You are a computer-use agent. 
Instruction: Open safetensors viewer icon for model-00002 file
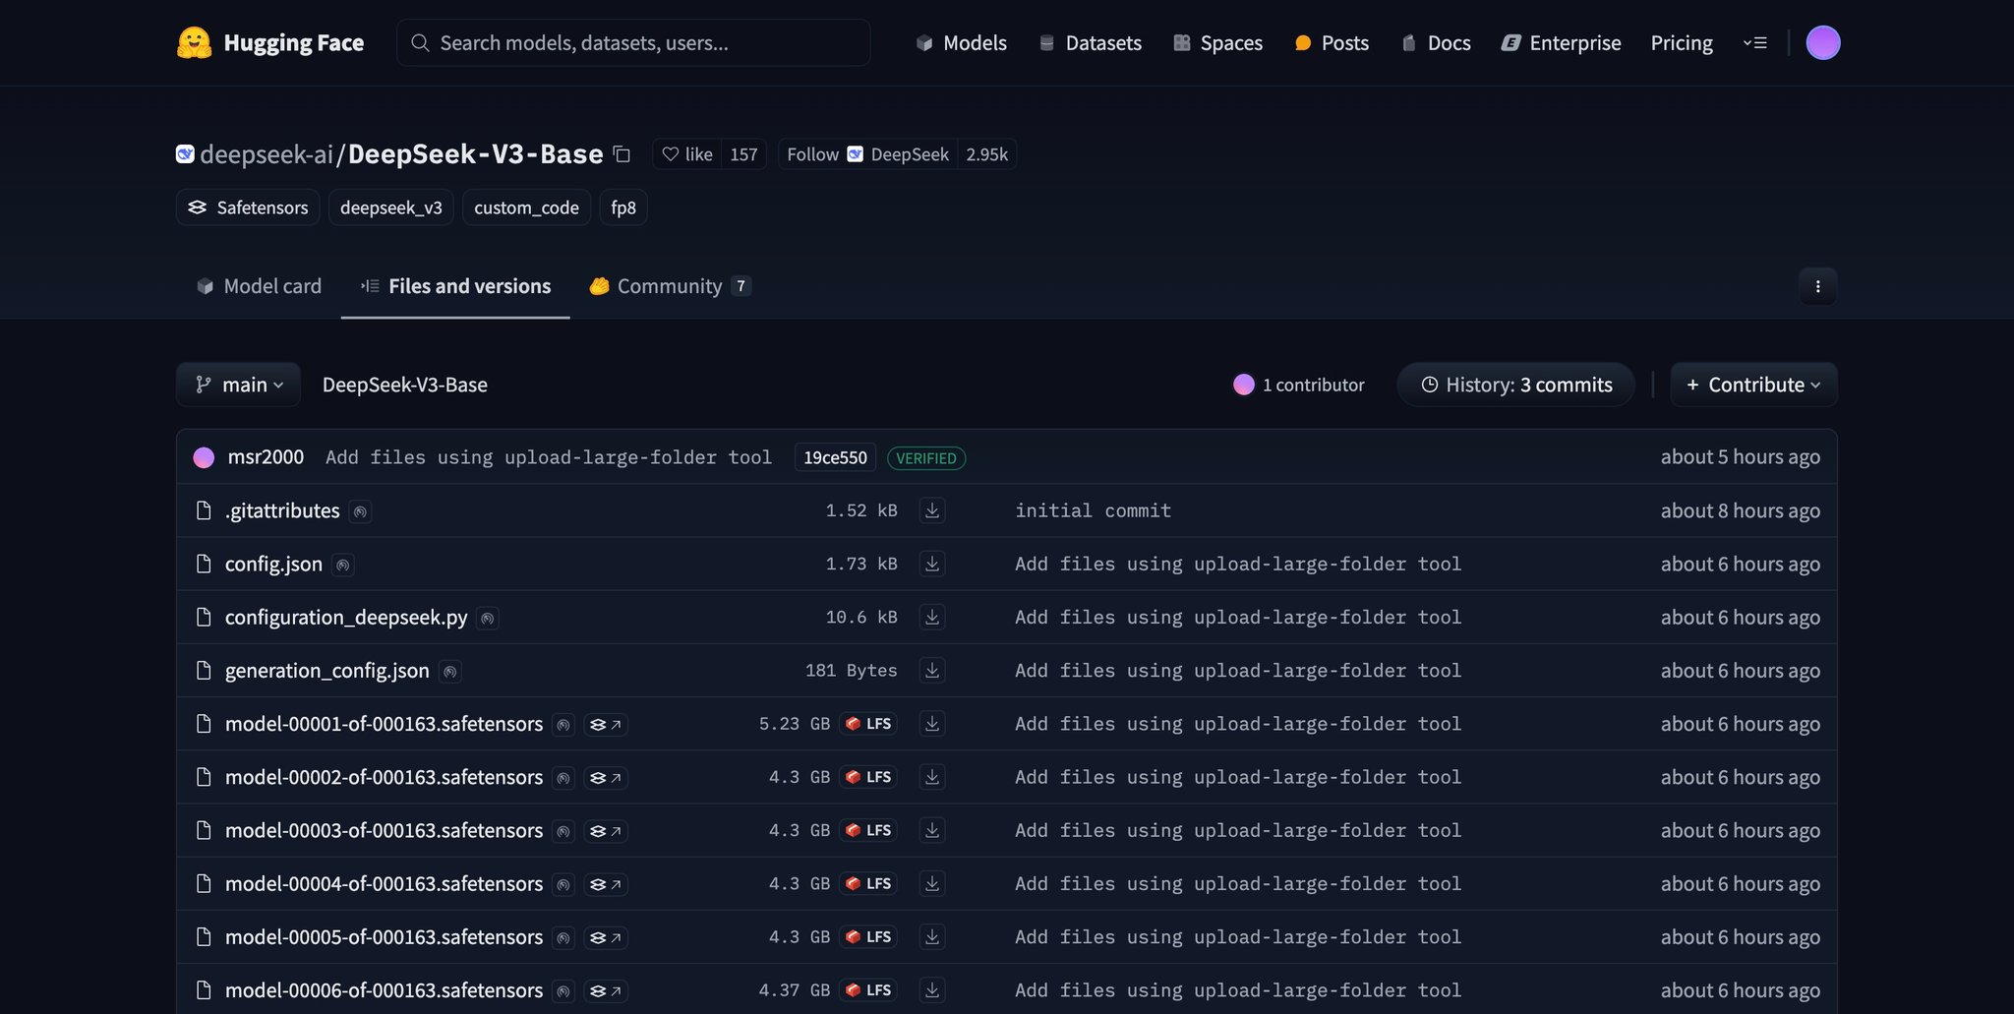click(x=605, y=778)
